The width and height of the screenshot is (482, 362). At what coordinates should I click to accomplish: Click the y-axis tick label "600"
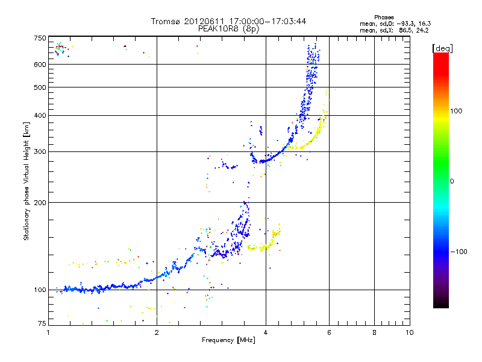pos(40,65)
